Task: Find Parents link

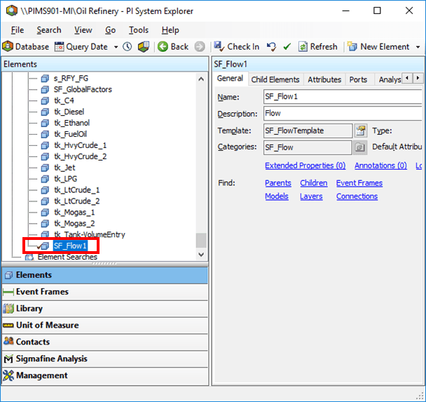Action: pyautogui.click(x=278, y=183)
